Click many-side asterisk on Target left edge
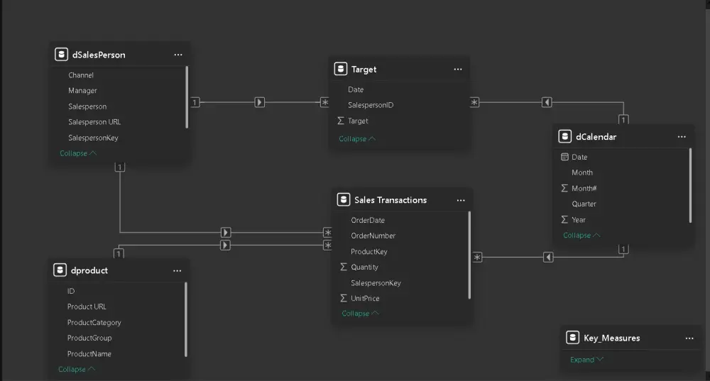710x381 pixels. [324, 102]
